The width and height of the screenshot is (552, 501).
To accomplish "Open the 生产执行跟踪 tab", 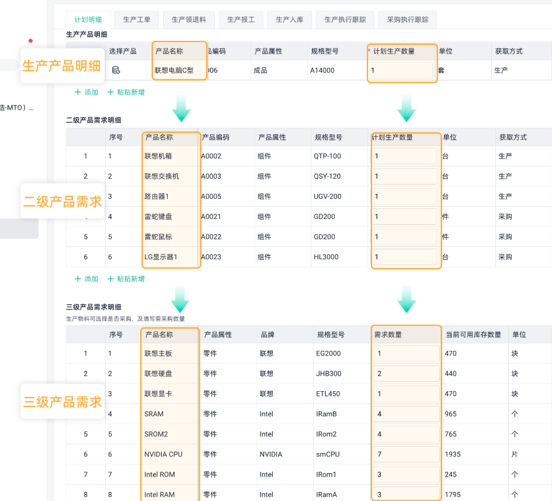I will coord(345,19).
